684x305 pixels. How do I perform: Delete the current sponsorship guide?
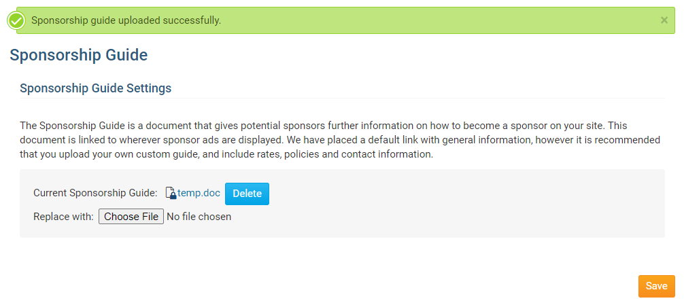(x=247, y=194)
